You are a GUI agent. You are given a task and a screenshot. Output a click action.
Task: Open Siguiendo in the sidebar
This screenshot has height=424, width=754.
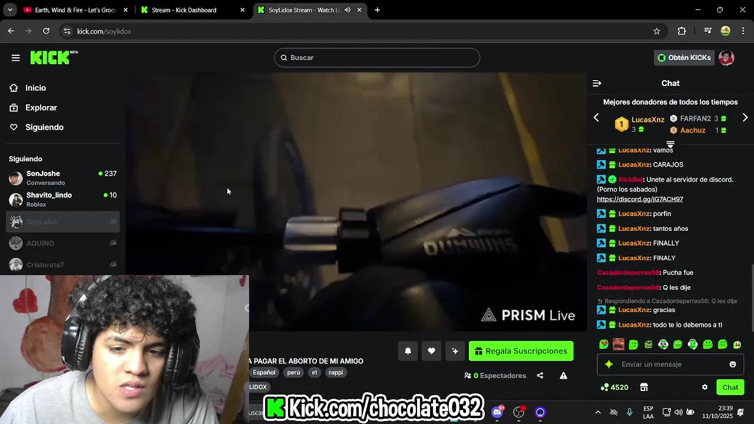[44, 127]
